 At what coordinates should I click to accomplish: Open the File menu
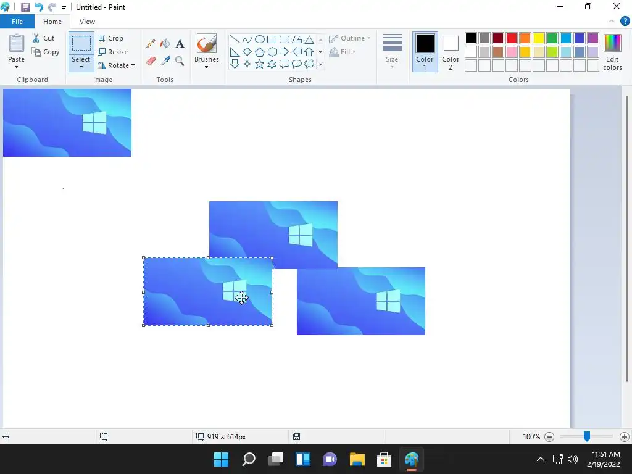(x=17, y=22)
